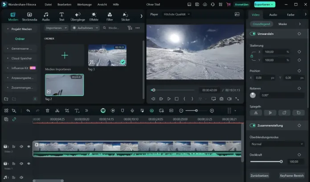This screenshot has width=310, height=182.
Task: Open the Höchste Qualität dropdown
Action: (176, 14)
